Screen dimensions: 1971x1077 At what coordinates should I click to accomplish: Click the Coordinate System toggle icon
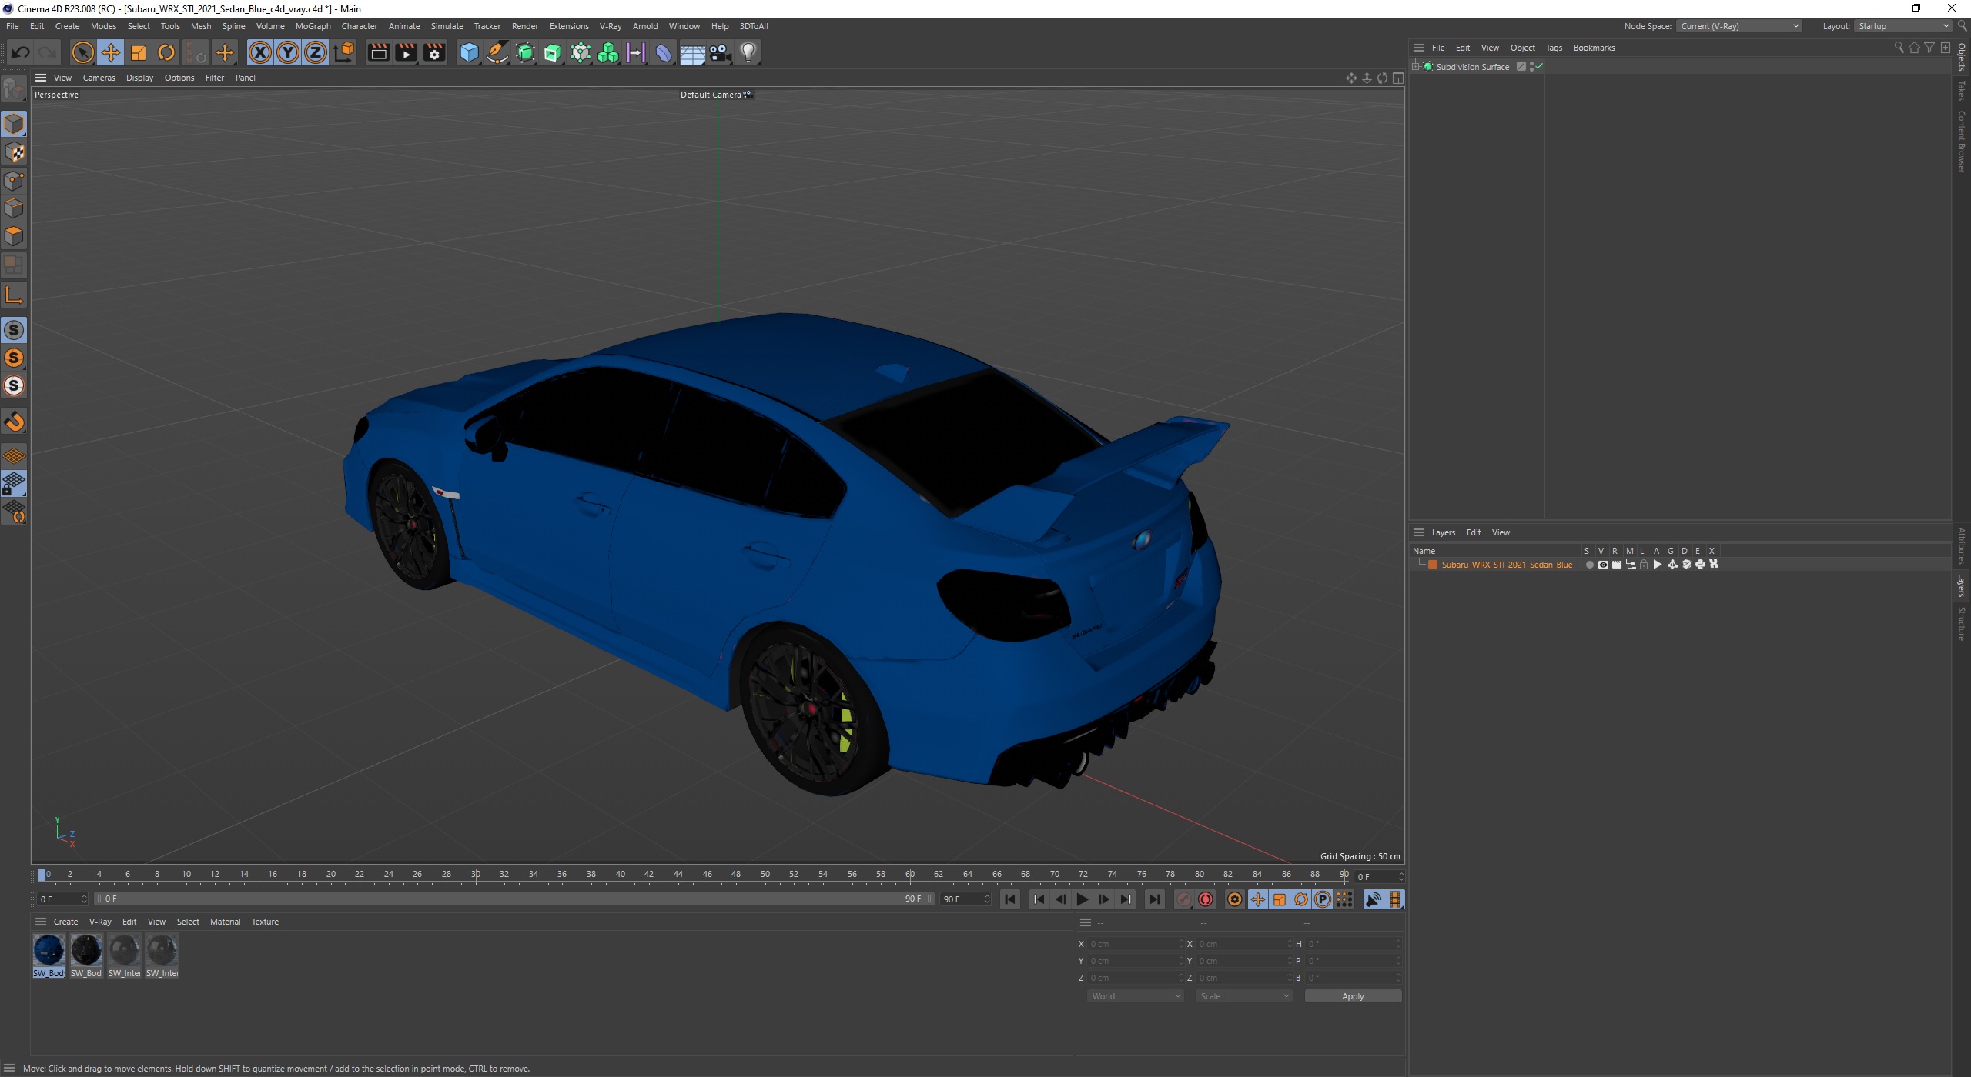(345, 52)
